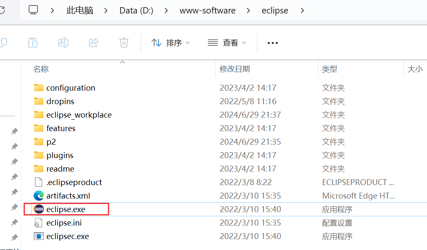Viewport: 427px width, 250px height.
Task: Select the readme folder name
Action: (60, 169)
